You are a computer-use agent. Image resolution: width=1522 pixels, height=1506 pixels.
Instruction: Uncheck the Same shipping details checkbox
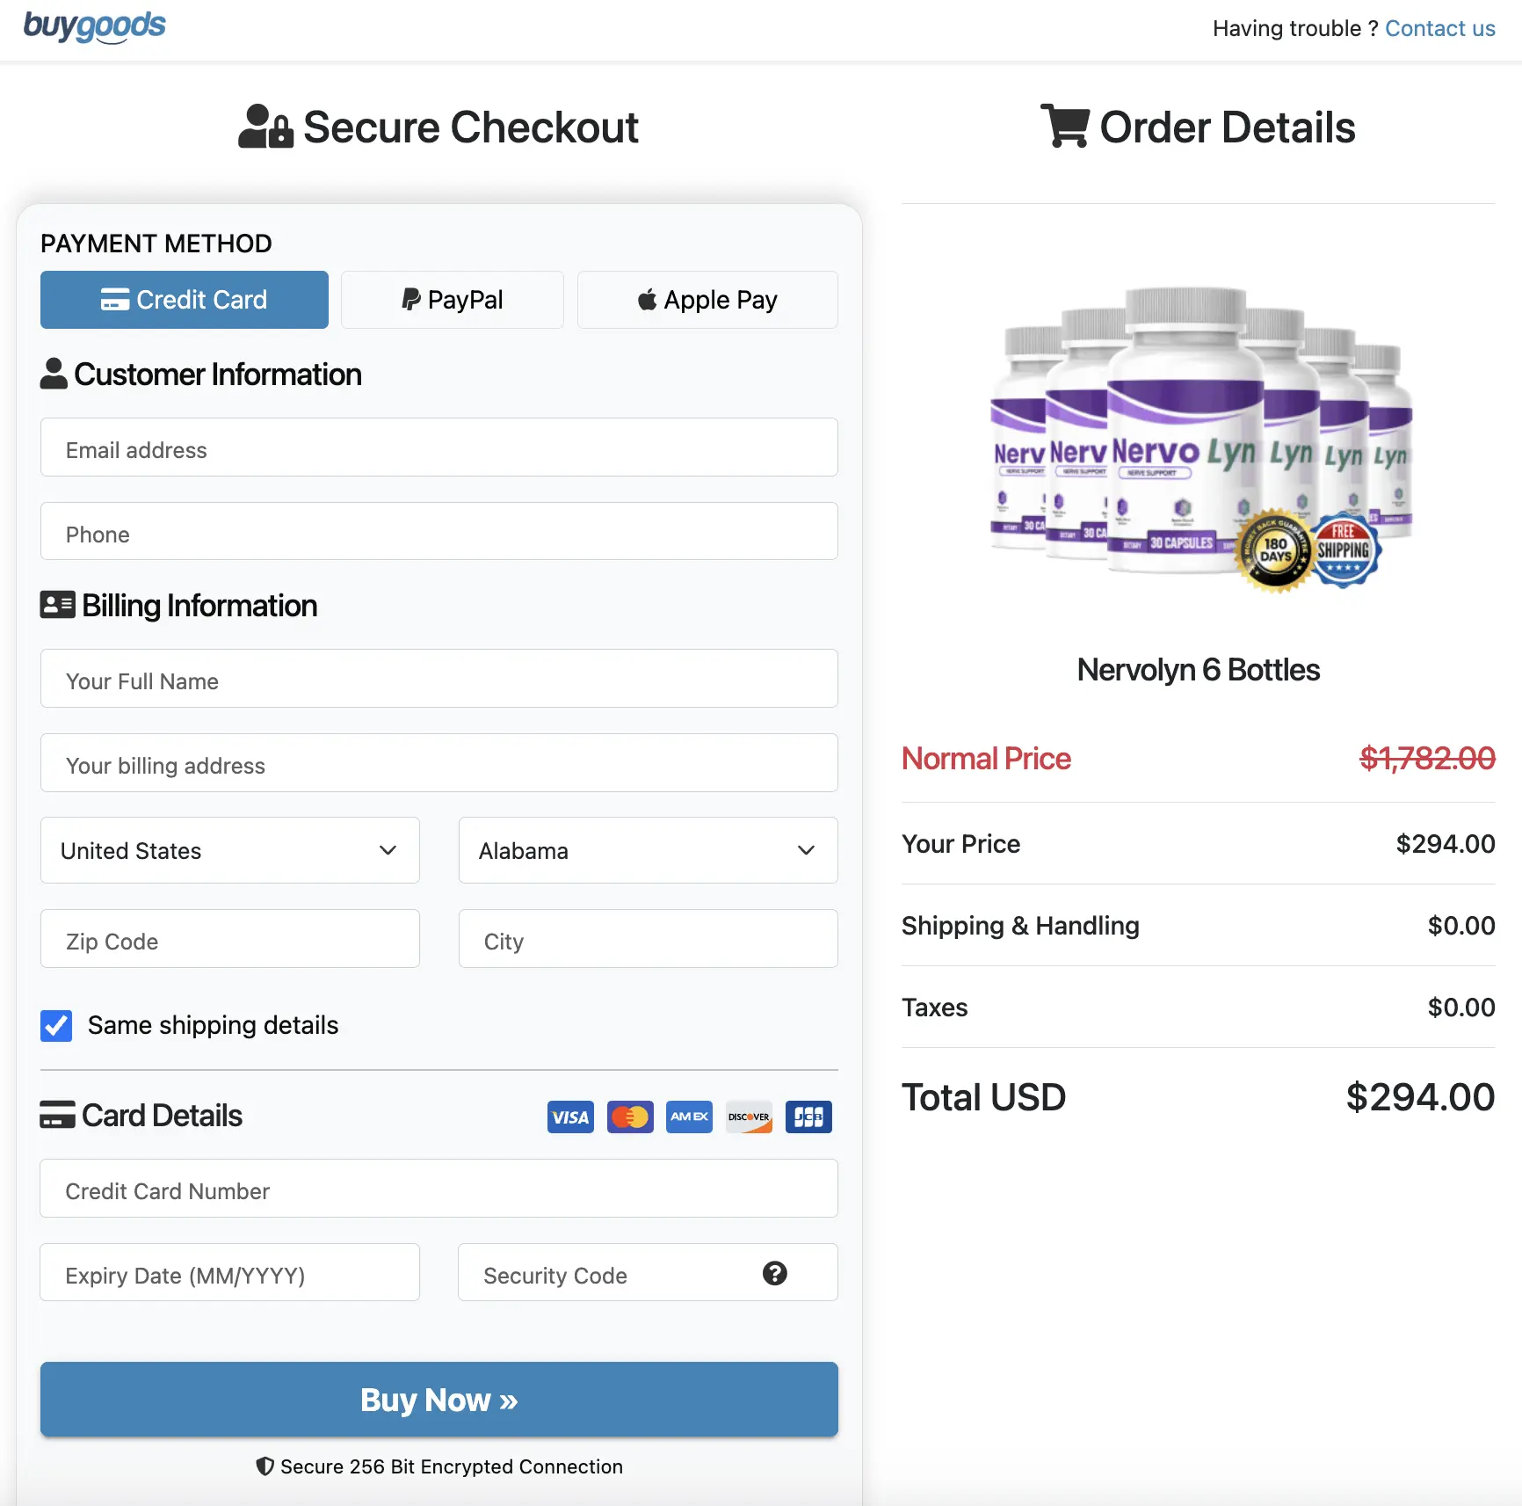[56, 1025]
